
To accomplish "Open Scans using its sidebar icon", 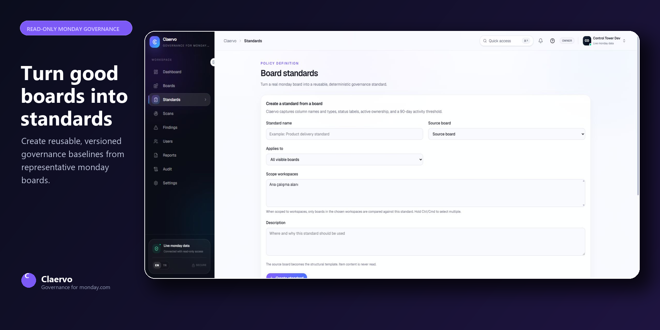I will click(156, 113).
